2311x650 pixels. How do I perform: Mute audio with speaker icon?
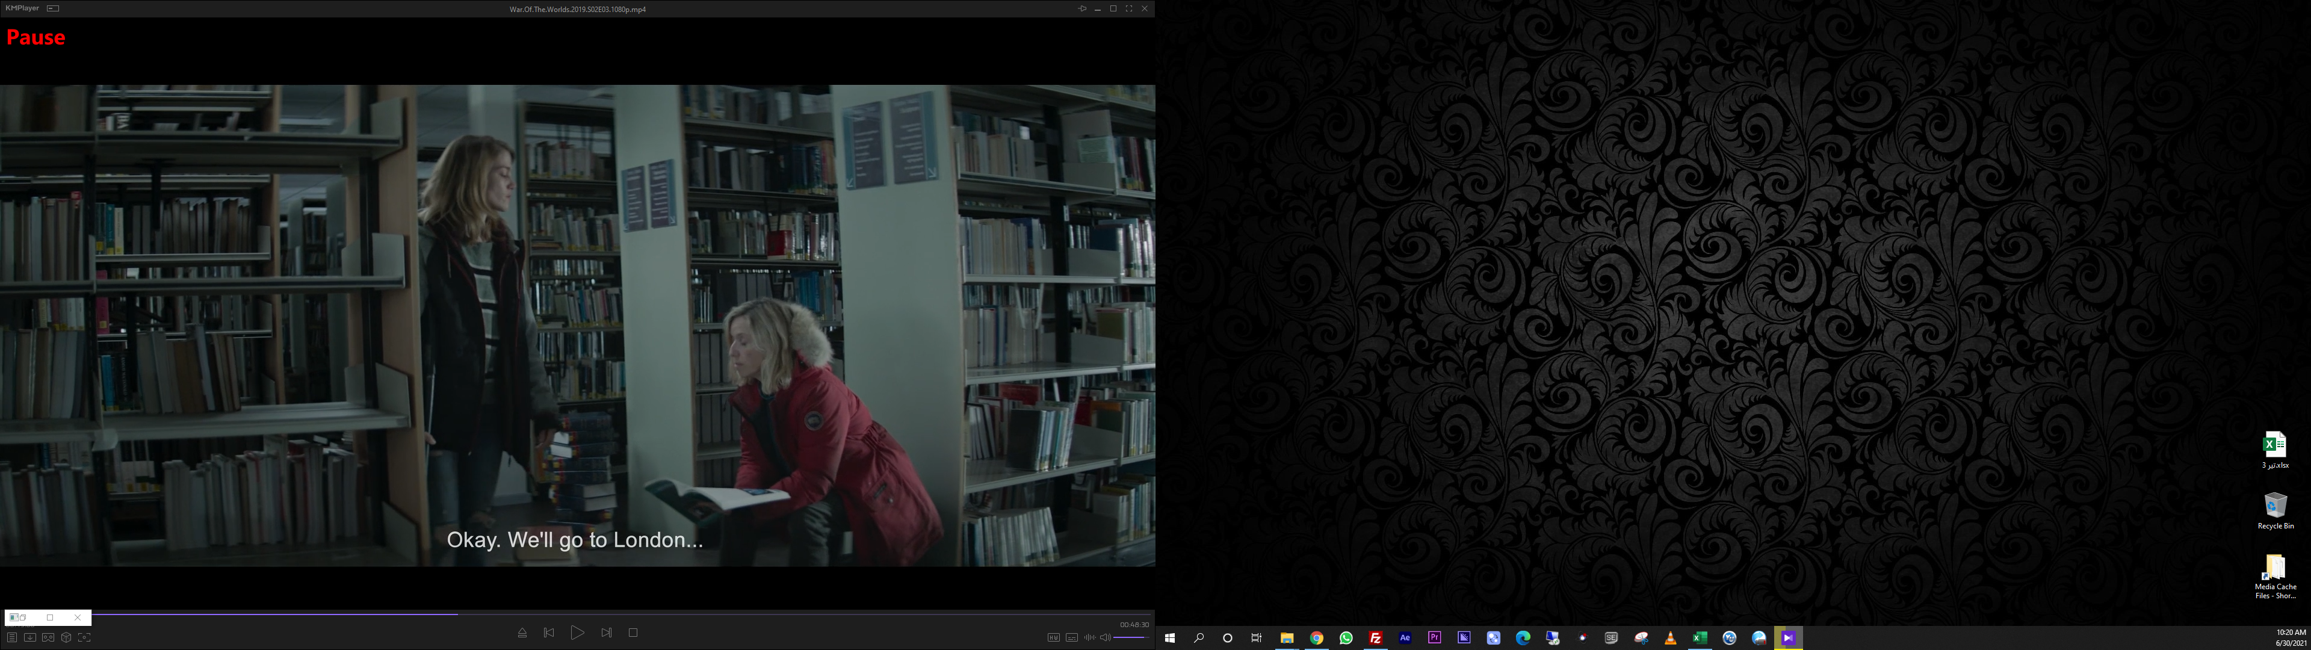1106,637
